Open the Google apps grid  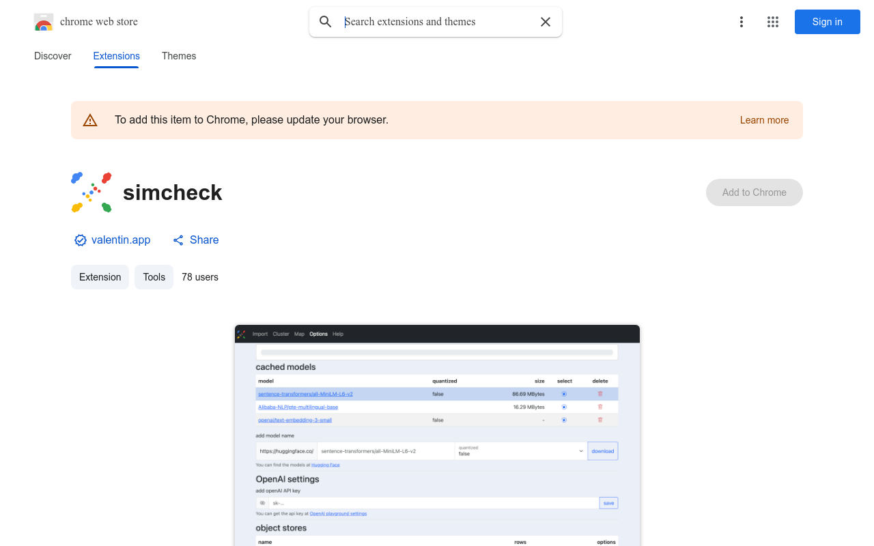tap(773, 22)
